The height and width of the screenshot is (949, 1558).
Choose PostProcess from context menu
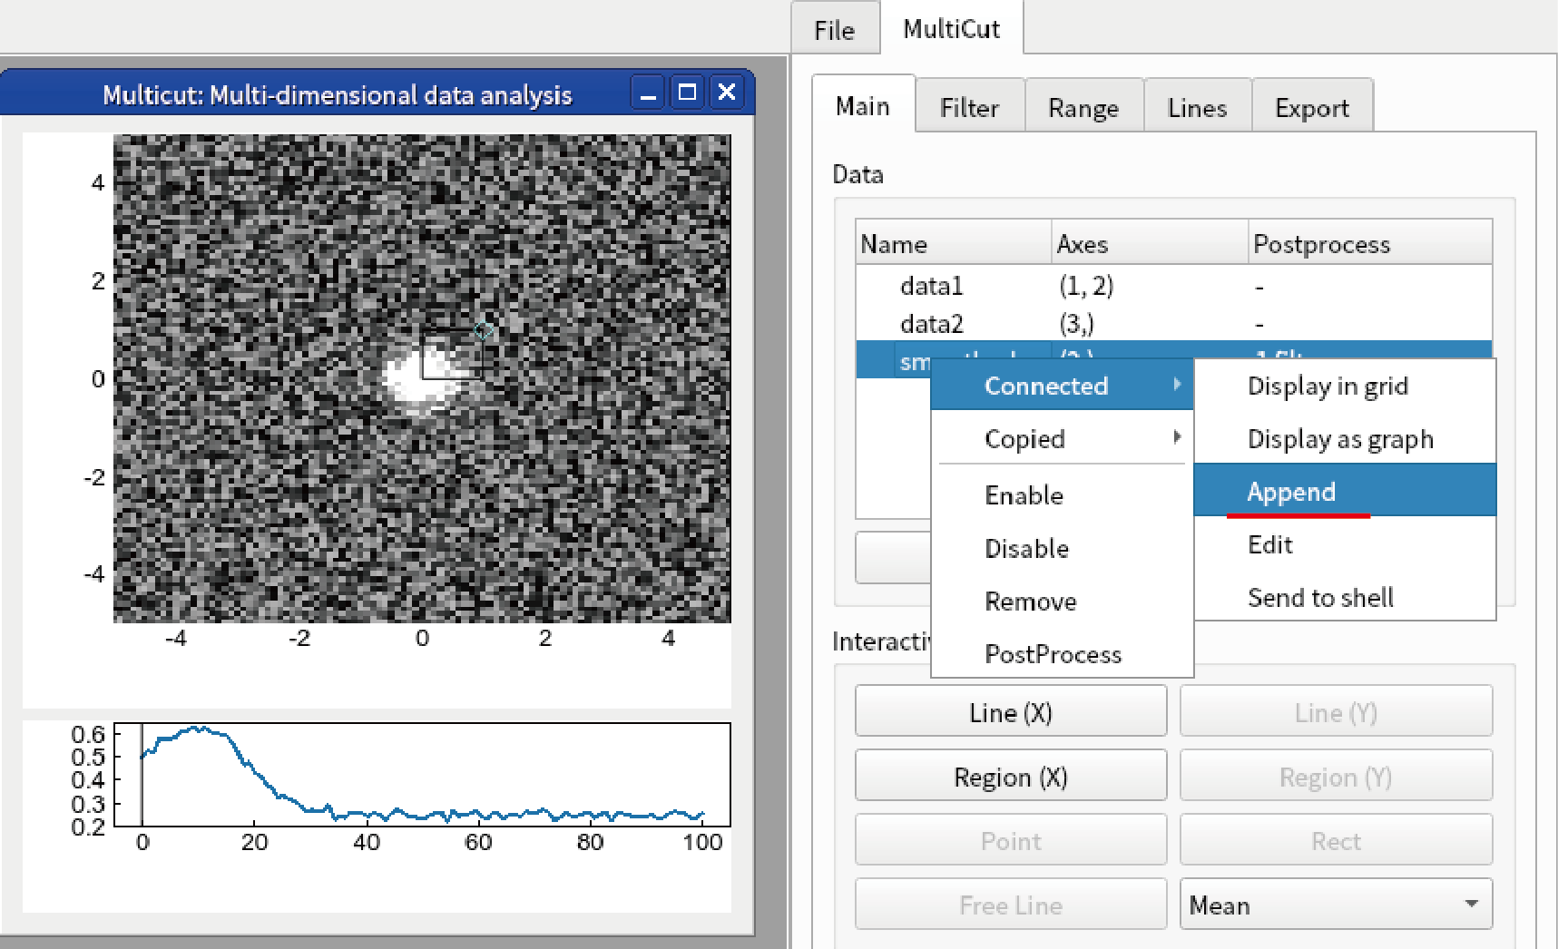coord(1062,653)
